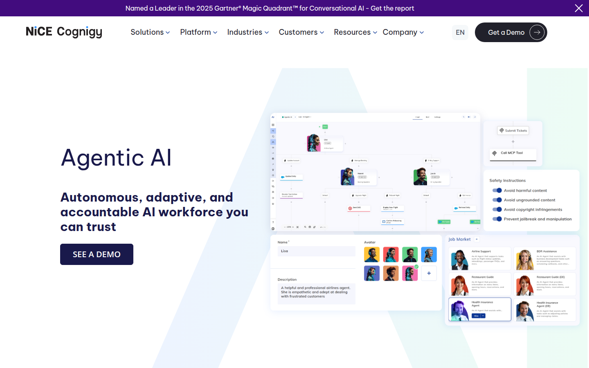Select the yellow background avatar
The width and height of the screenshot is (589, 368).
(372, 254)
